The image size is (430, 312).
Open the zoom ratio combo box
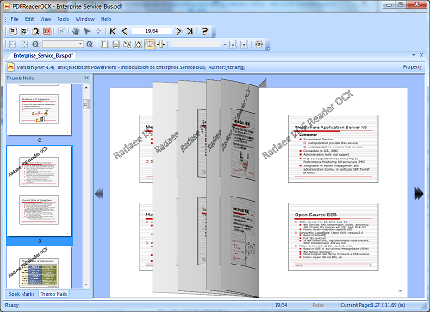point(63,44)
